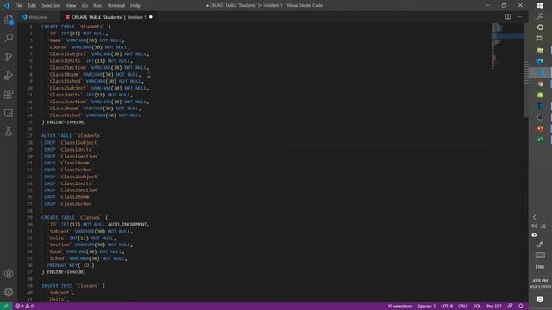
Task: Click the VS Code logo in title bar
Action: pyautogui.click(x=6, y=6)
